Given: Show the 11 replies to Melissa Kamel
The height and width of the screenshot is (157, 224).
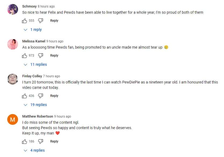Looking at the screenshot, I should [35, 64].
